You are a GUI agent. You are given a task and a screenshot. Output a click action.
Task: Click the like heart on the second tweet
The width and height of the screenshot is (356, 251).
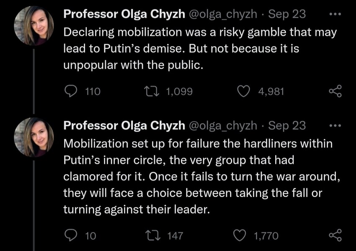pos(240,235)
